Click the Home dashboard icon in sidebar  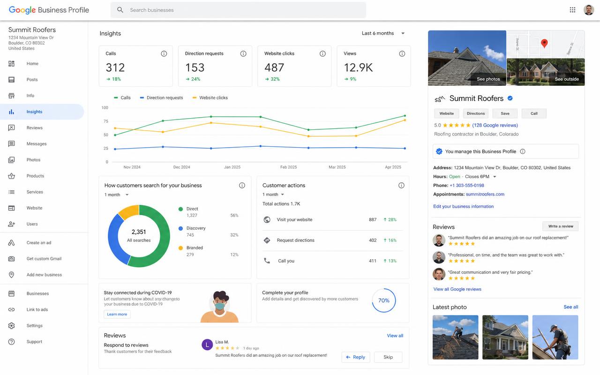click(x=11, y=64)
